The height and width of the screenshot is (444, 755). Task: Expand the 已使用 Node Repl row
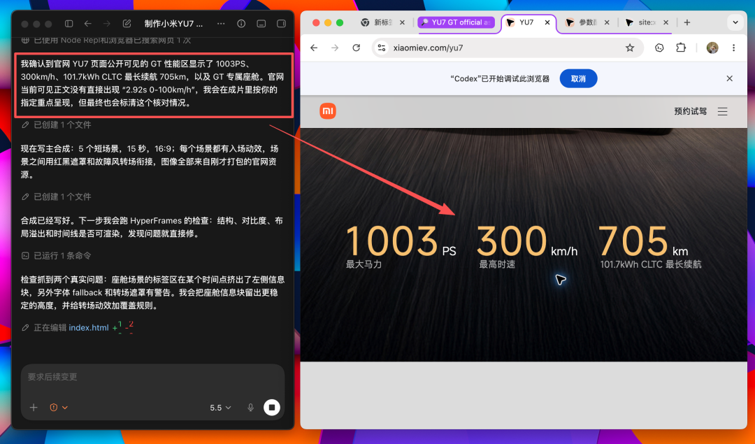pyautogui.click(x=106, y=41)
